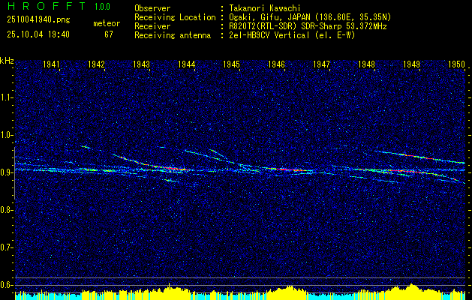Screen dimensions: 472x300
Task: Click the 0.8 kHz frequency label
Action: [6, 210]
